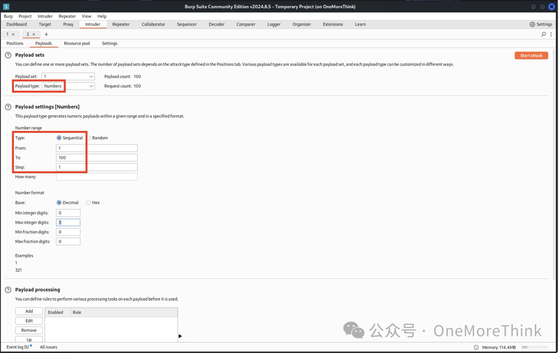The width and height of the screenshot is (559, 353).
Task: Click the Step number field
Action: click(x=97, y=167)
